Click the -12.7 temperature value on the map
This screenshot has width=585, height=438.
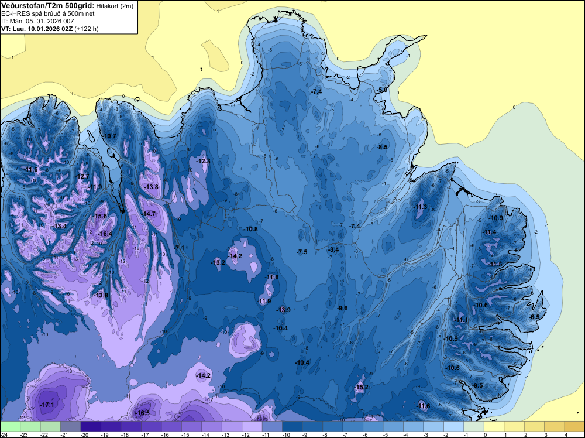82,176
